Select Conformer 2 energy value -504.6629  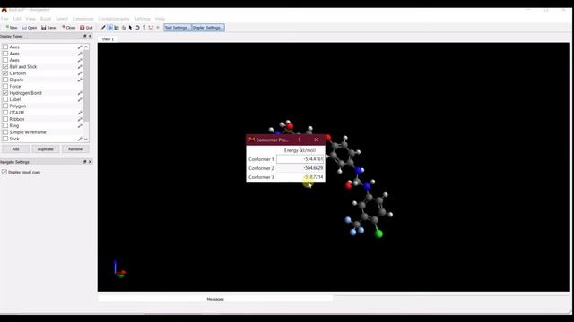313,168
